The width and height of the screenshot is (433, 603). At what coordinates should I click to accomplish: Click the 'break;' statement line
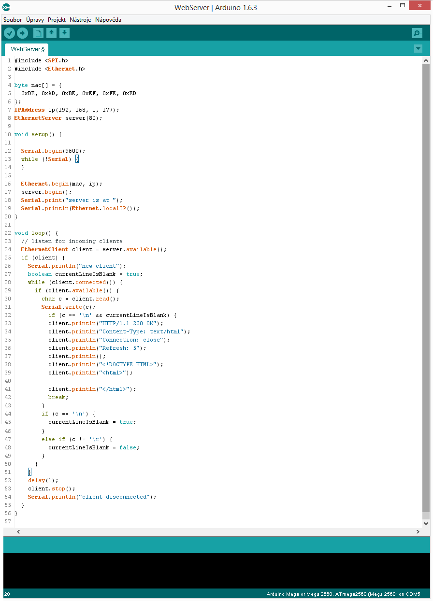click(58, 397)
